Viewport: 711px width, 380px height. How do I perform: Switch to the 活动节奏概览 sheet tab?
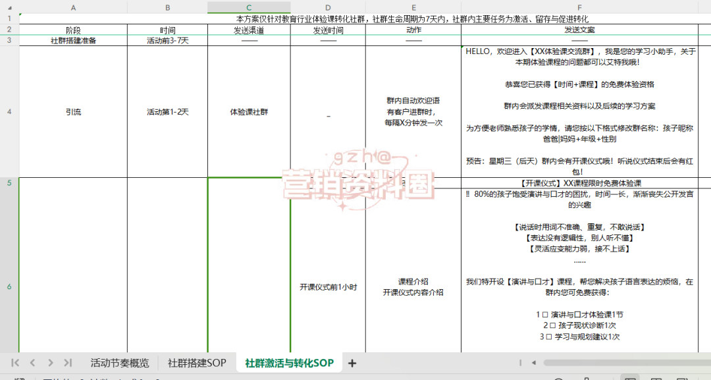pyautogui.click(x=119, y=362)
